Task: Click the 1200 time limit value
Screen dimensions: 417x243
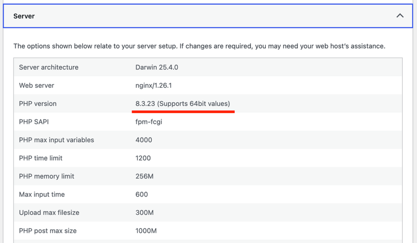Action: pyautogui.click(x=143, y=158)
